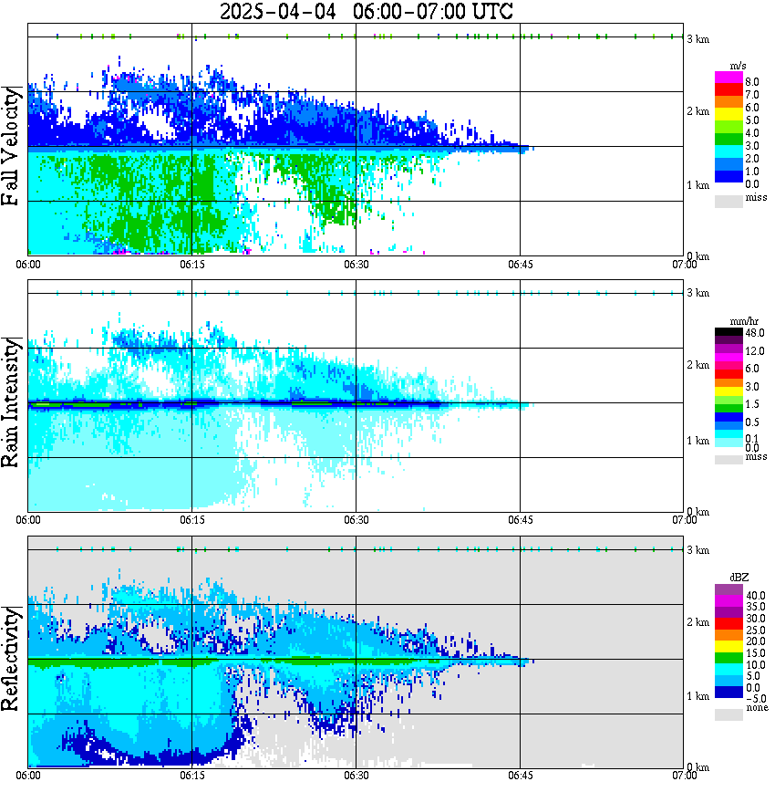Image resolution: width=775 pixels, height=792 pixels.
Task: Click the '12.0' value in the mm/hr legend
Action: pyautogui.click(x=755, y=351)
